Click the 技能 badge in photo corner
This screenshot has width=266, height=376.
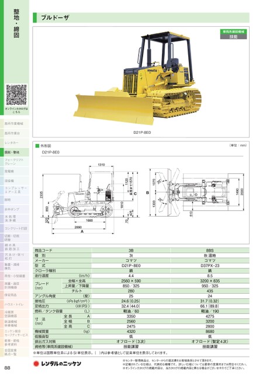(233, 36)
